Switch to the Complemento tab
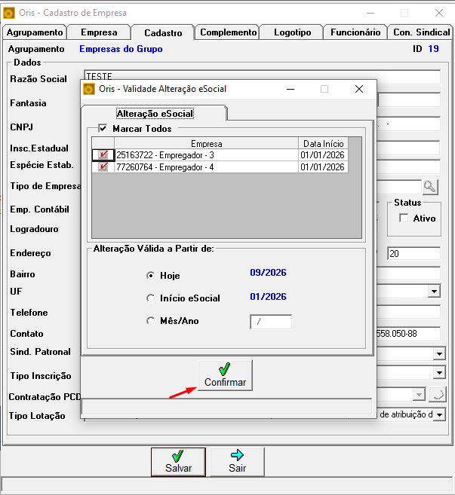Viewport: 455px width, 495px height. [228, 32]
